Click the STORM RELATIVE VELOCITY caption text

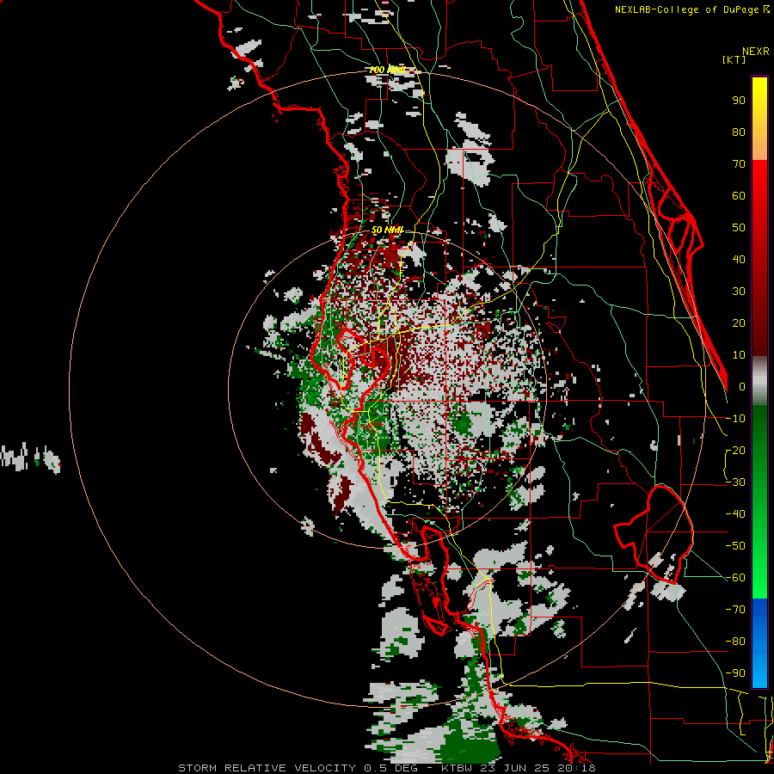[x=267, y=768]
